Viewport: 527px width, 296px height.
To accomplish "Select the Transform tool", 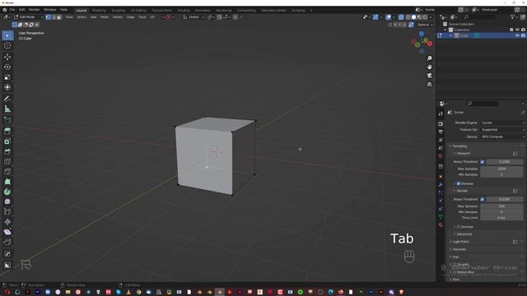I will pyautogui.click(x=7, y=87).
